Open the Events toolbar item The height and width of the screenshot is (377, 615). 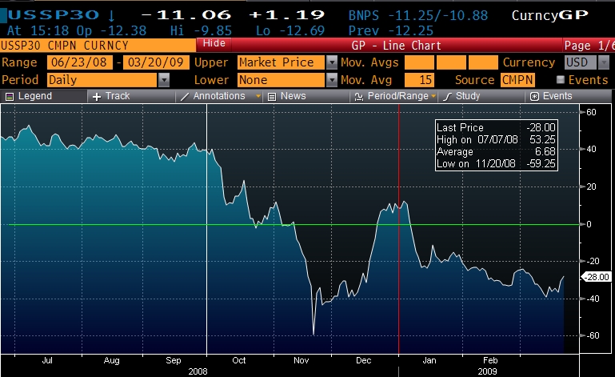tap(535, 96)
